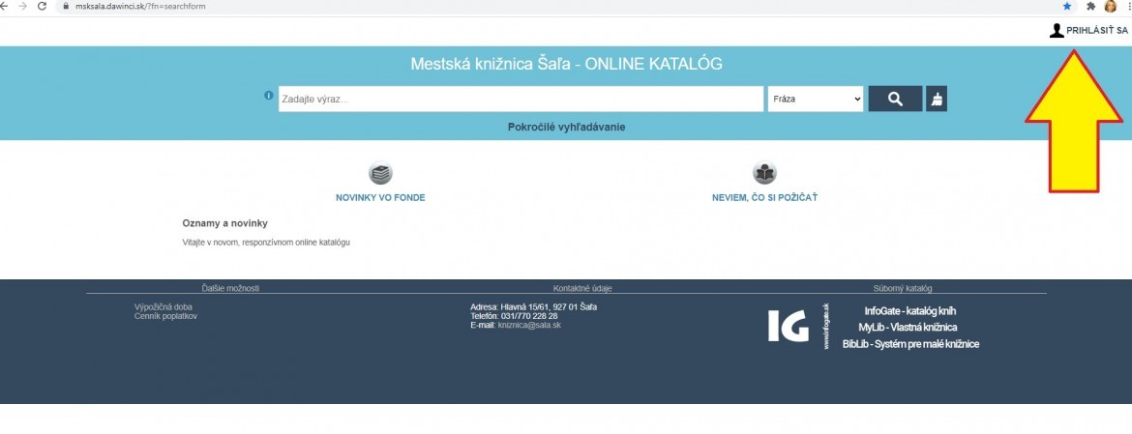
Task: Expand the Fráza search type dropdown
Action: (815, 99)
